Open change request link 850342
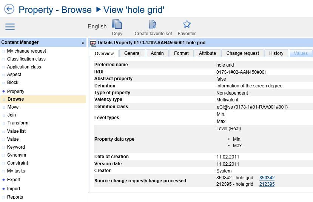Screen dimensions: 313x202 (x=267, y=178)
